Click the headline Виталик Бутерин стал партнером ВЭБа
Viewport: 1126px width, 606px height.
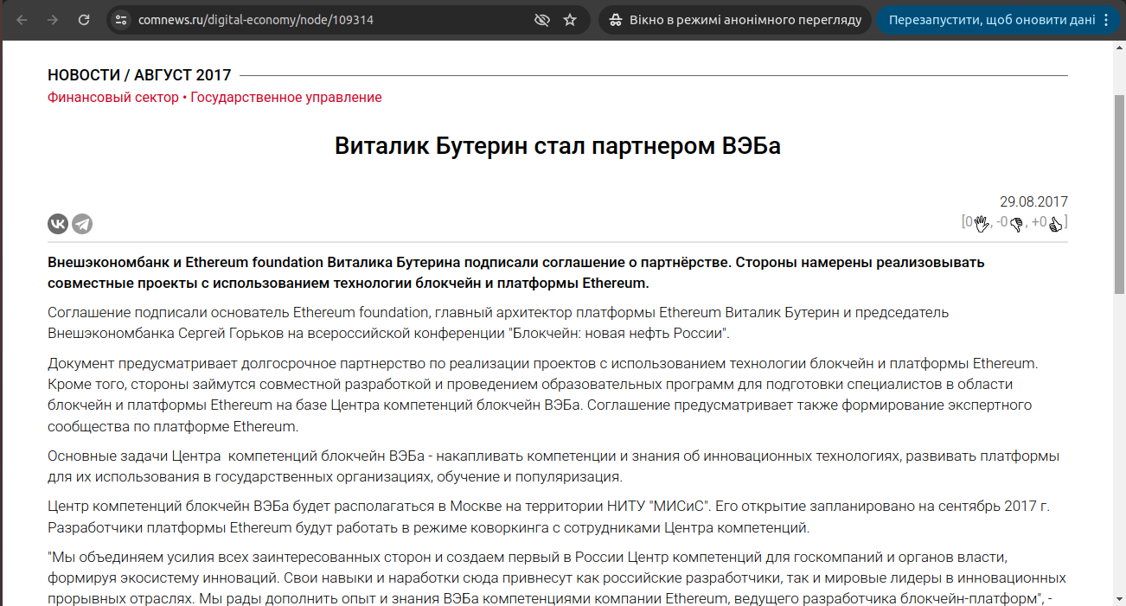[558, 146]
